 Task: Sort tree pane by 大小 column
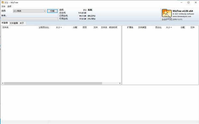[x=59, y=27]
